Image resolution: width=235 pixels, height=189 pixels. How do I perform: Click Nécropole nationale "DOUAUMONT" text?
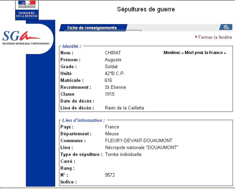coord(141,147)
